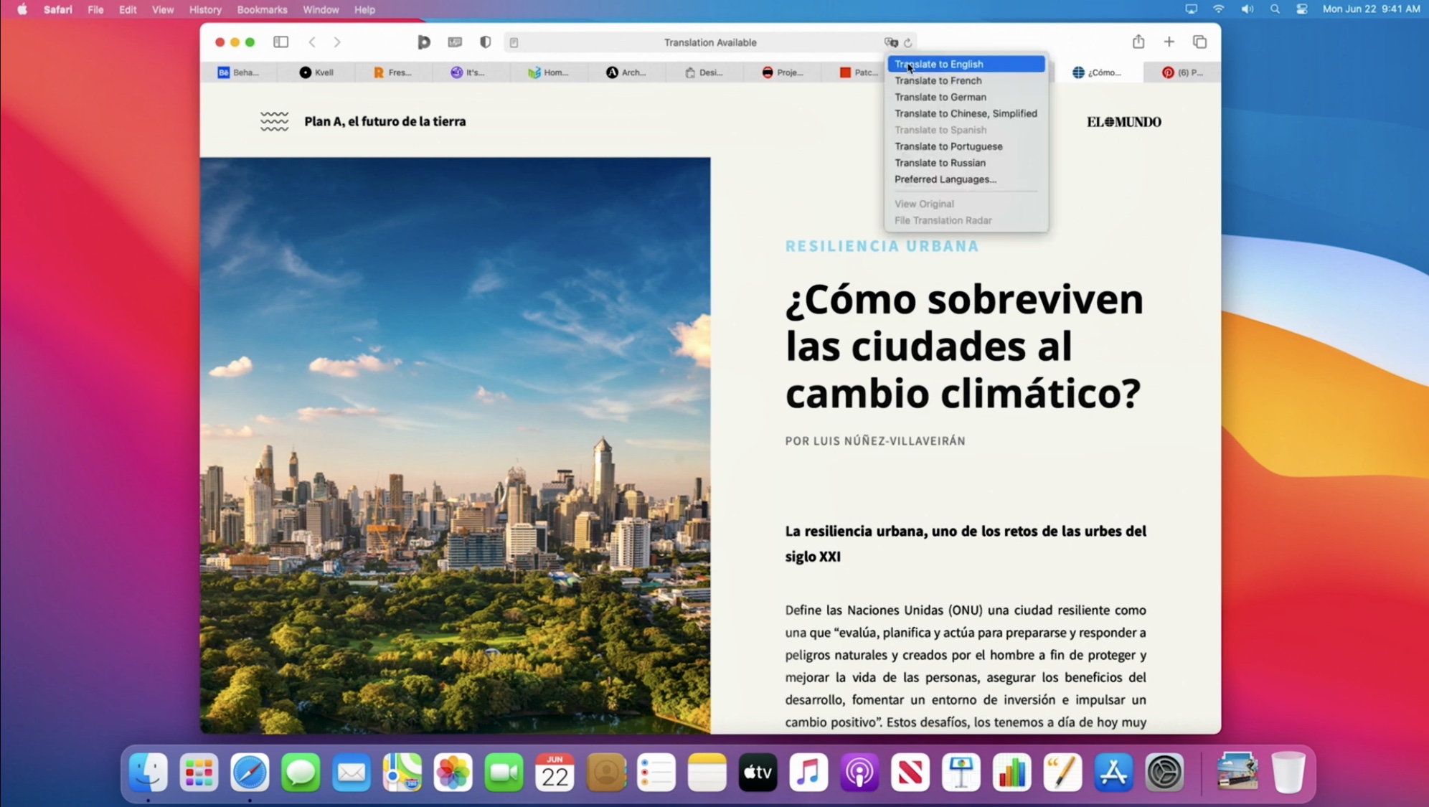This screenshot has width=1429, height=807.
Task: Click the Translation Available address field
Action: [x=709, y=42]
